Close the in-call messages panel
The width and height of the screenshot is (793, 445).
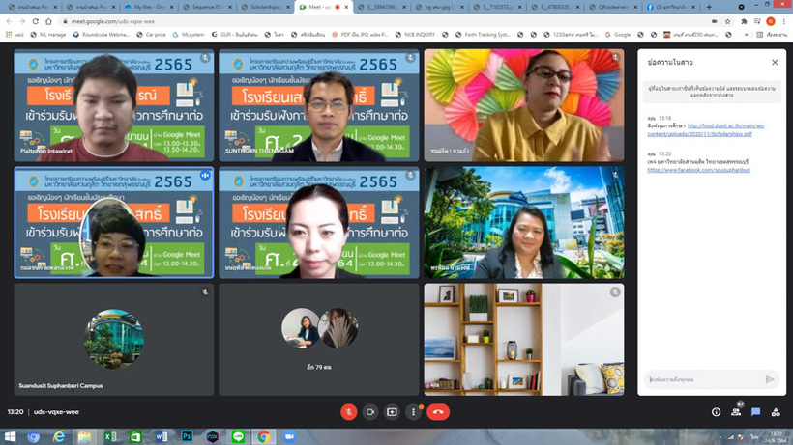coord(774,62)
